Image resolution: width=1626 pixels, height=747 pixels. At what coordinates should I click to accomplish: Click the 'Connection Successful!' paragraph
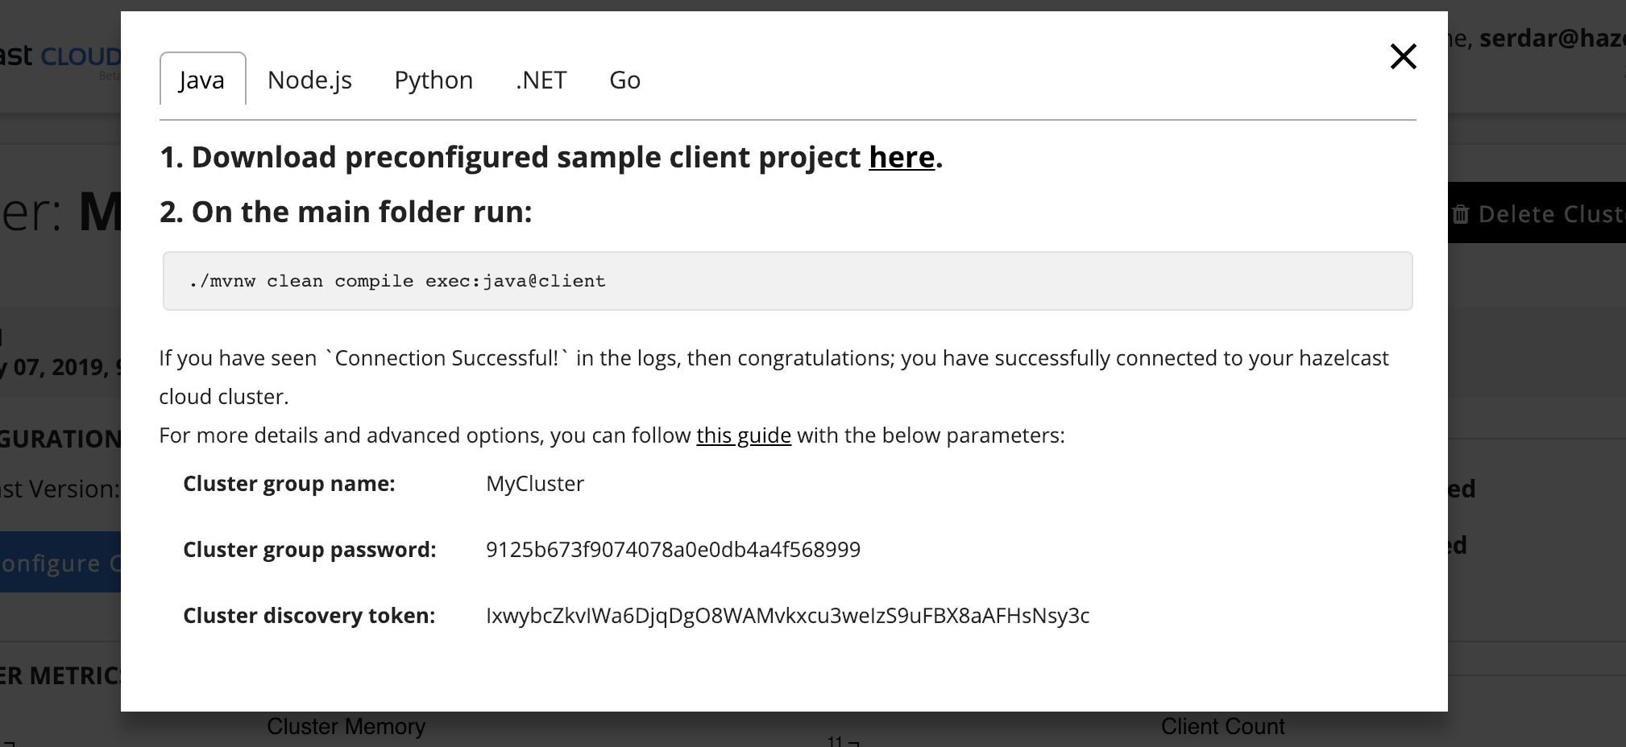[774, 378]
